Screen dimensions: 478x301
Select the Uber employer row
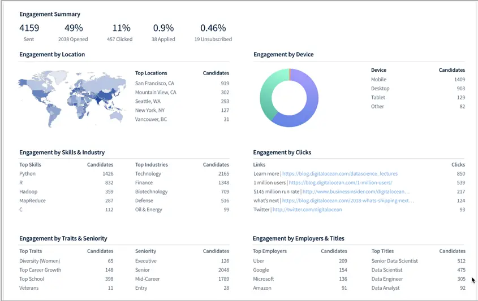tap(300, 261)
